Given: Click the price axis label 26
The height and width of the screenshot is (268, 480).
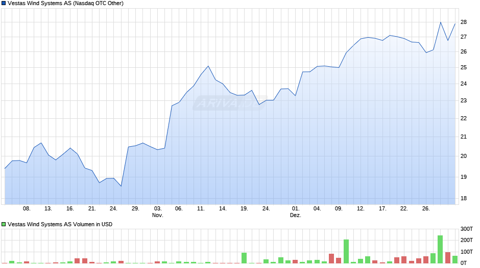Looking at the screenshot, I should (x=464, y=51).
